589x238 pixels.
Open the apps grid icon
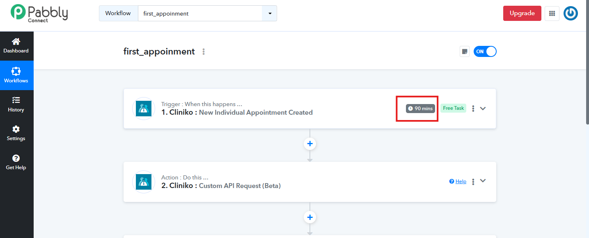[552, 14]
